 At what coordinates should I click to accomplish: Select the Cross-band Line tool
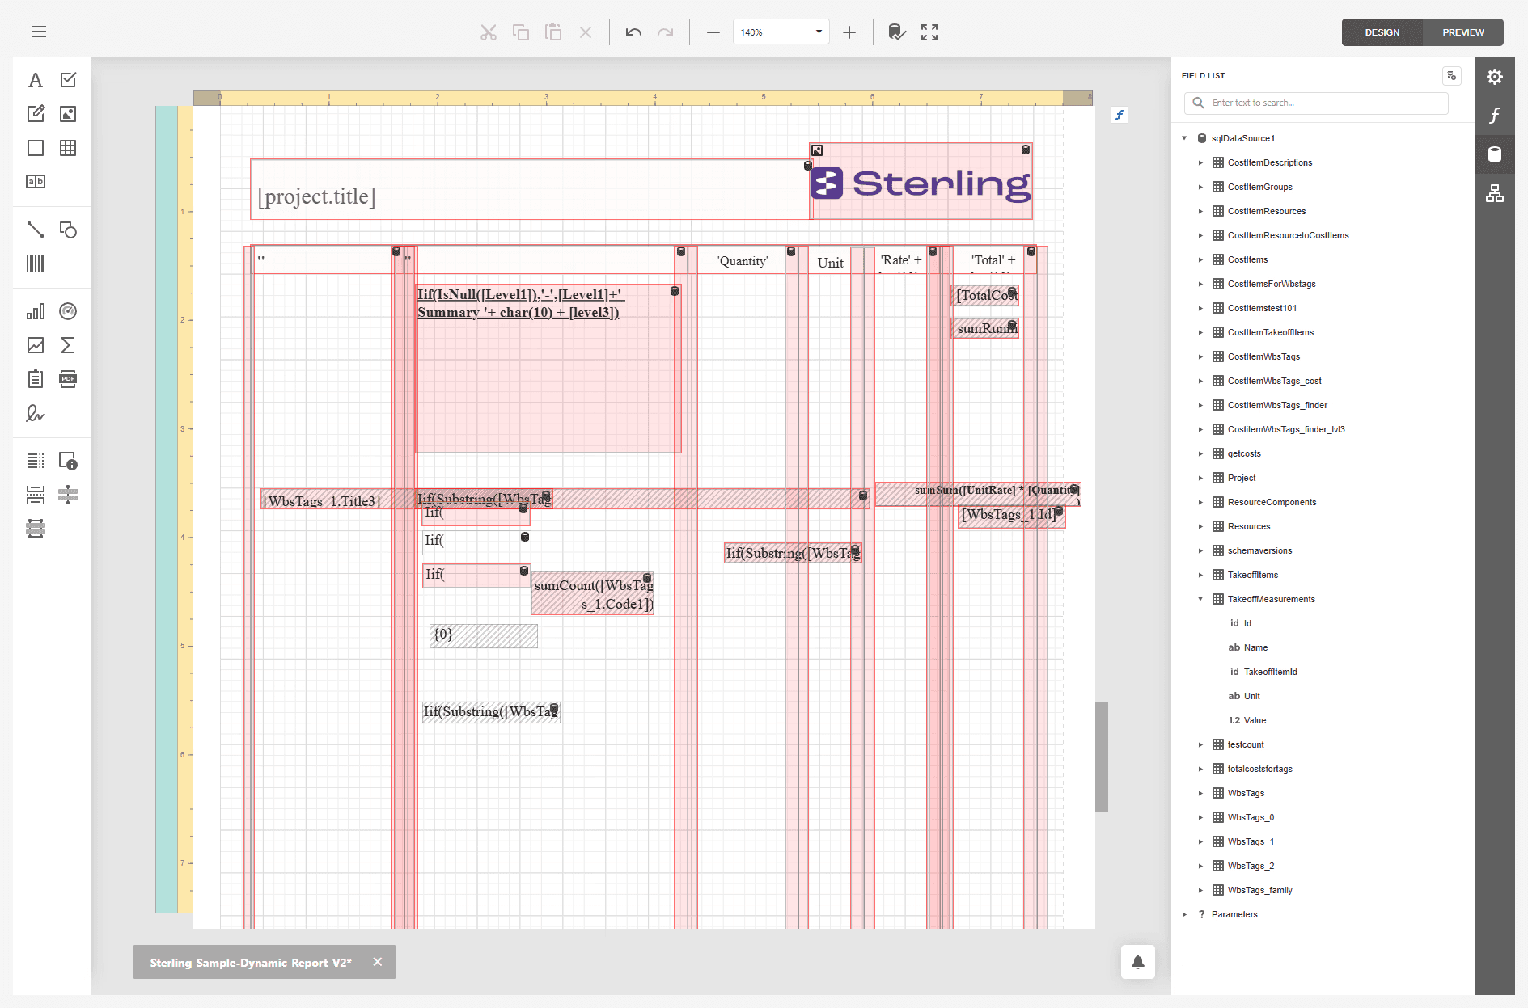pyautogui.click(x=68, y=495)
